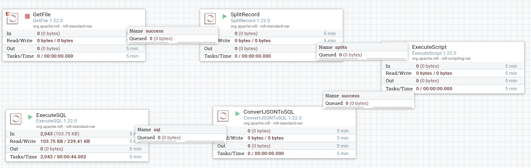
Task: Click the SplitRecord processor icon
Action: tap(210, 18)
